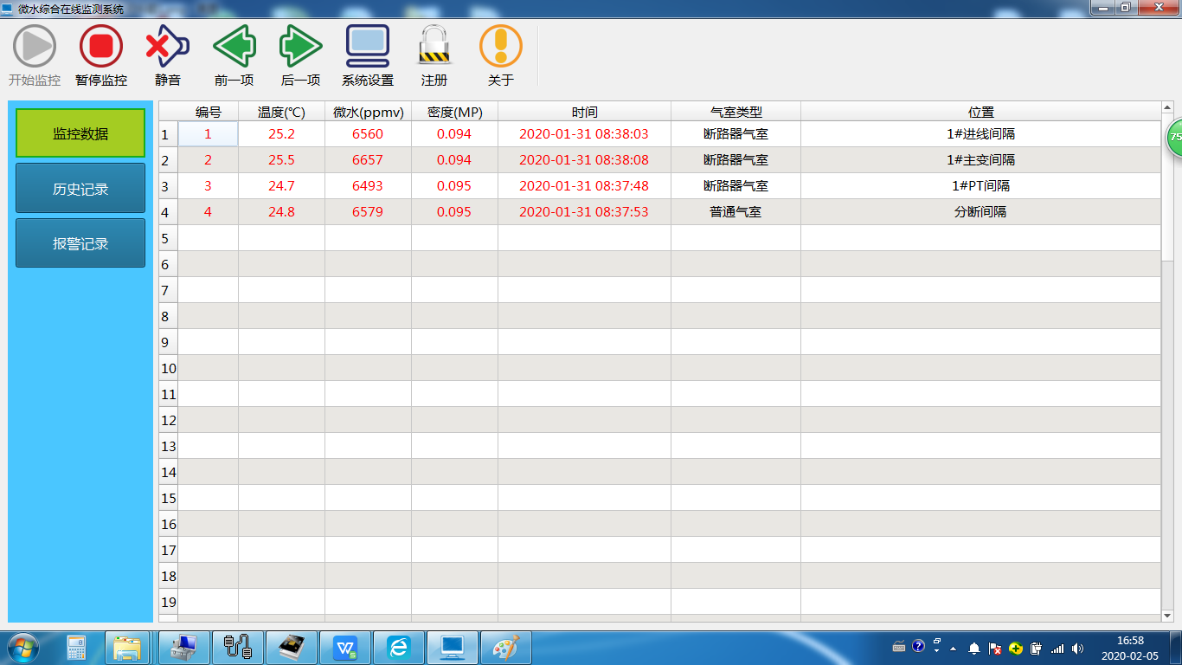Go to next item 后一项
The width and height of the screenshot is (1182, 665).
pos(301,46)
